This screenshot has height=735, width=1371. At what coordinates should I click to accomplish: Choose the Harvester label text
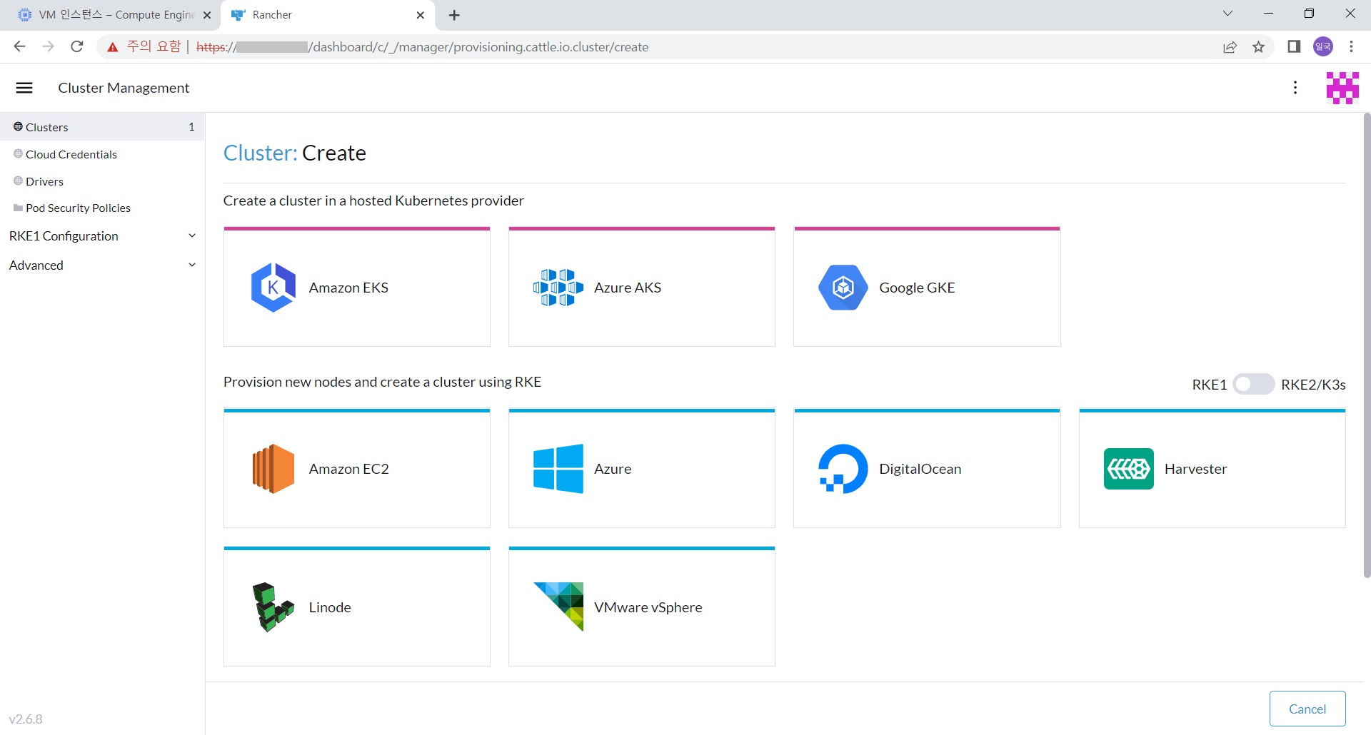click(x=1195, y=469)
